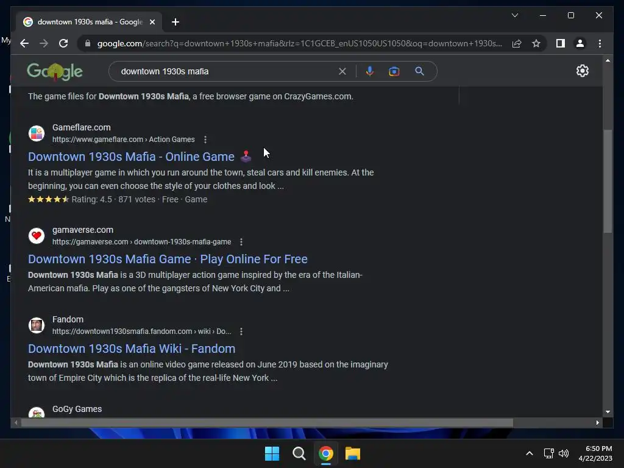Screen dimensions: 624x468
Task: Click the "Fandom" site name
Action: click(68, 319)
